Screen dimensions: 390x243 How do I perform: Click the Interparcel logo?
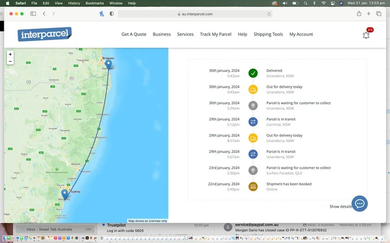point(44,35)
